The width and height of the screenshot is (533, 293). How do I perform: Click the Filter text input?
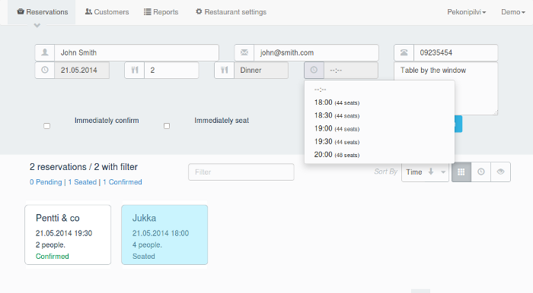[241, 172]
